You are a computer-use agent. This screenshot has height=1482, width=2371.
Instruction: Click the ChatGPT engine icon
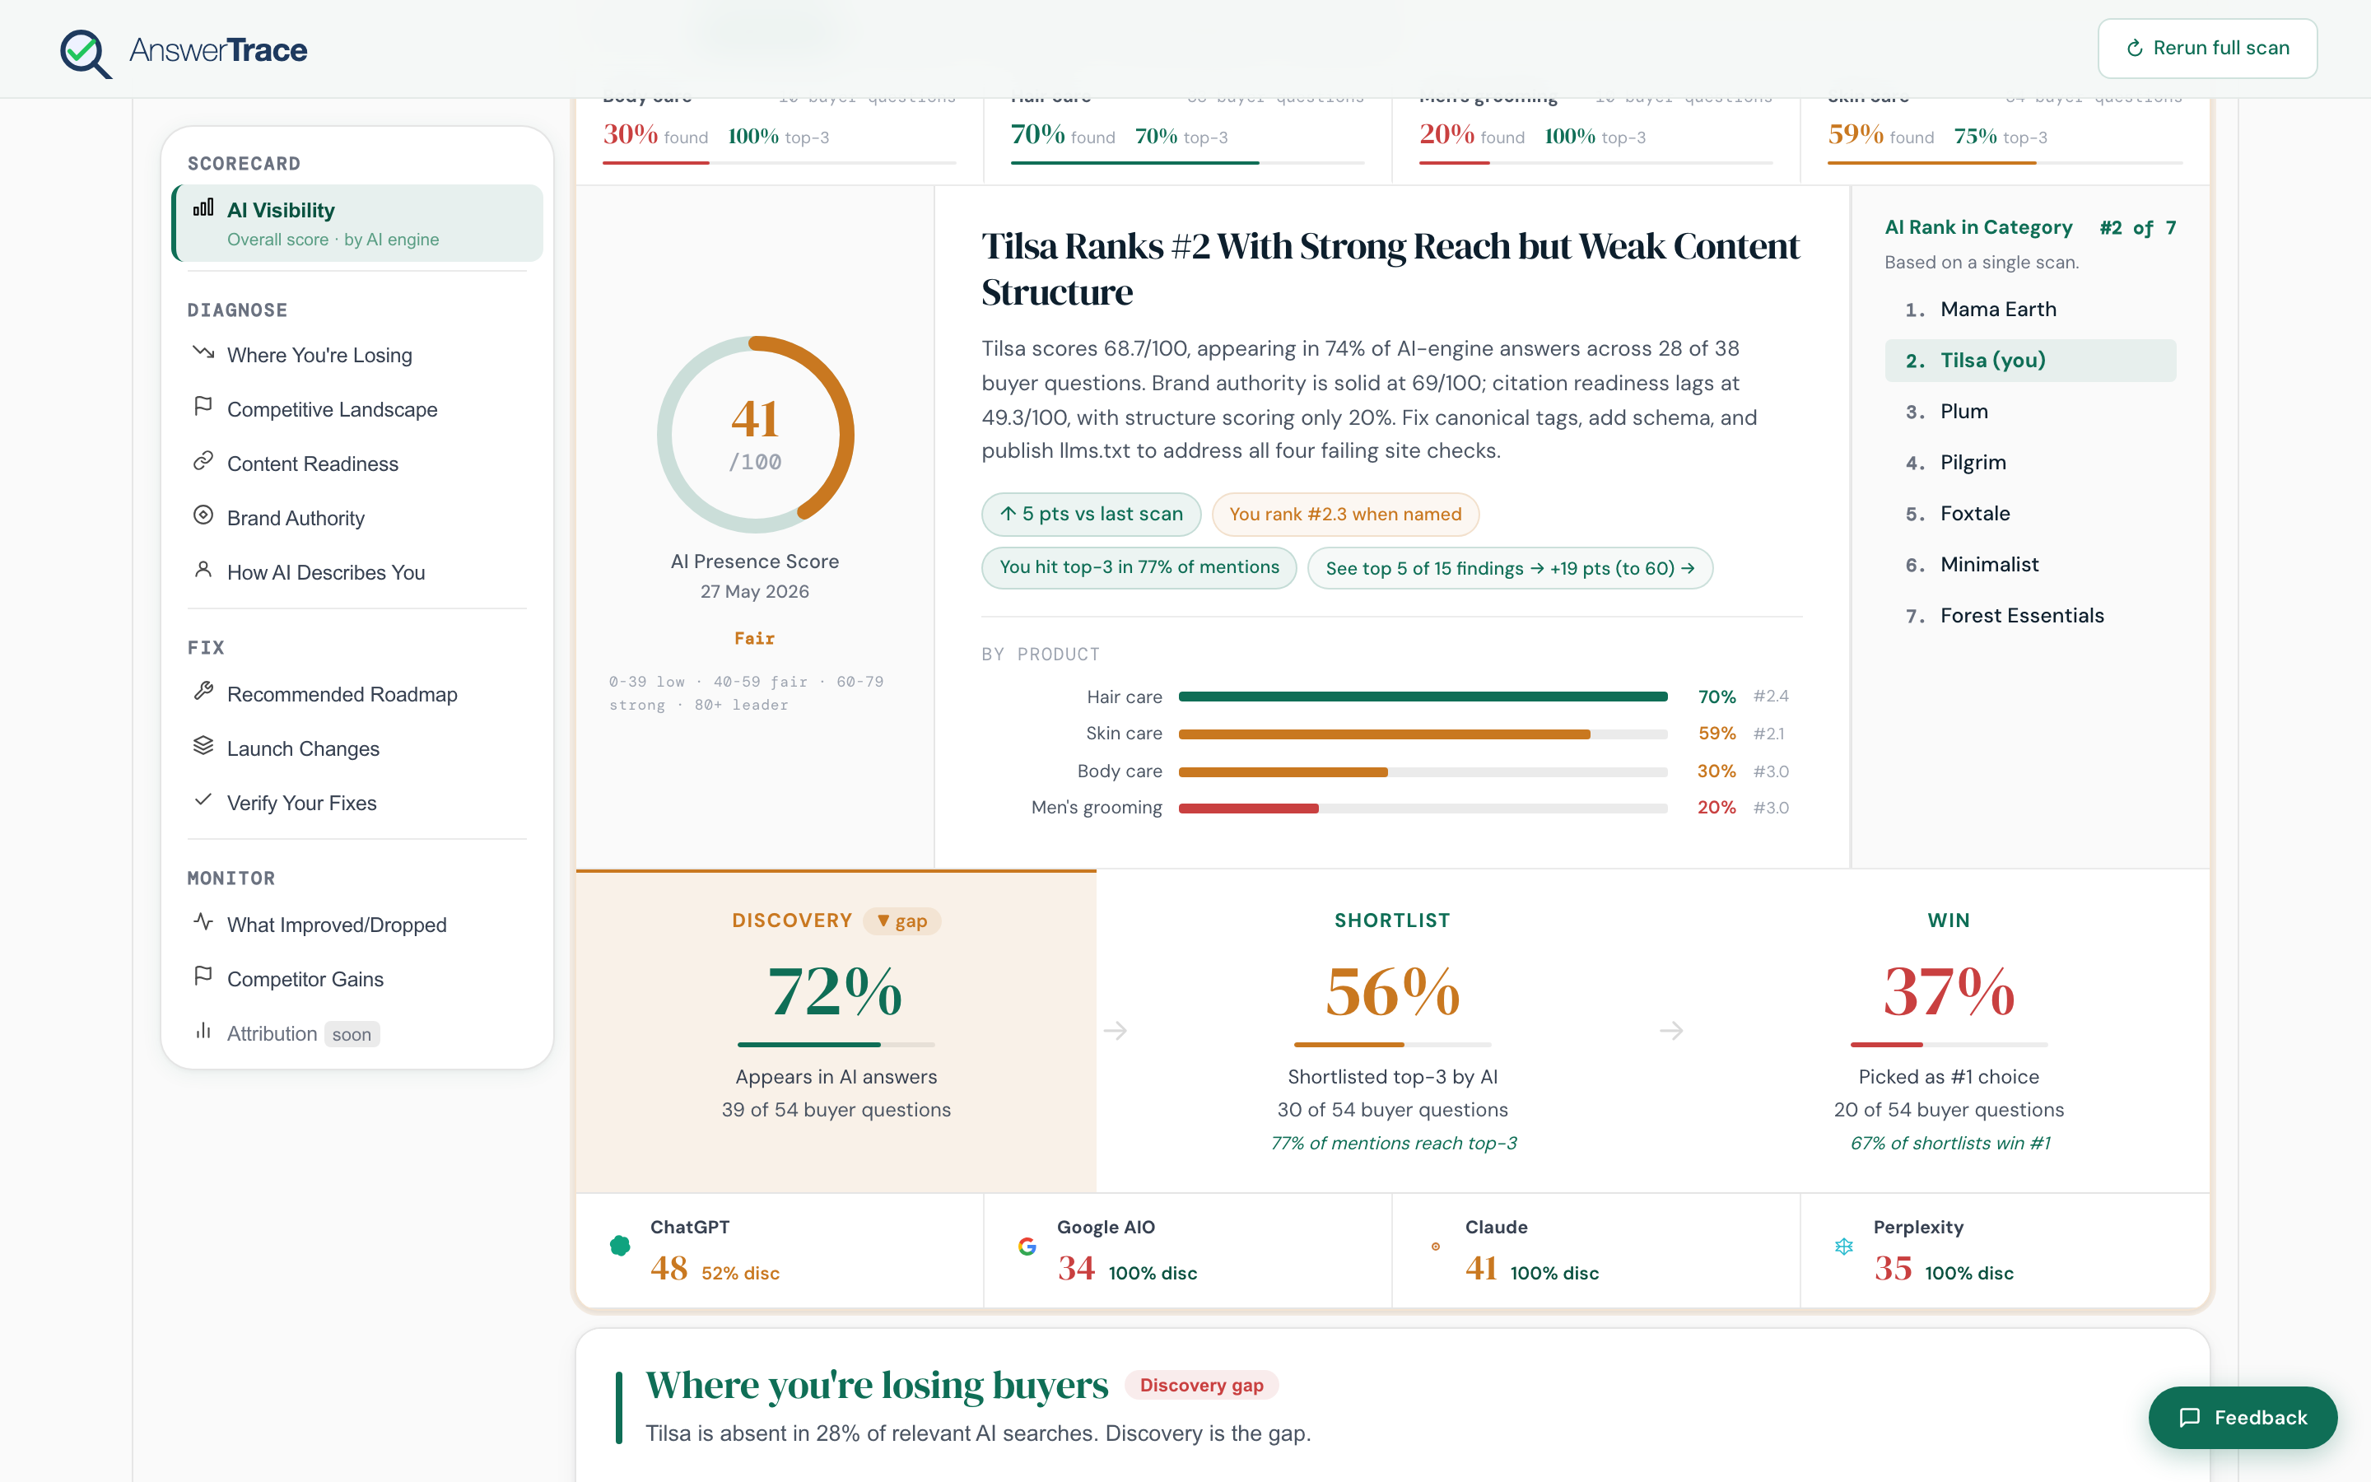[620, 1246]
